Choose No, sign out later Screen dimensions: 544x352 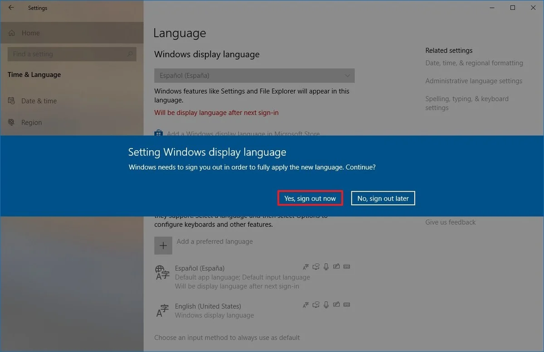(x=383, y=198)
